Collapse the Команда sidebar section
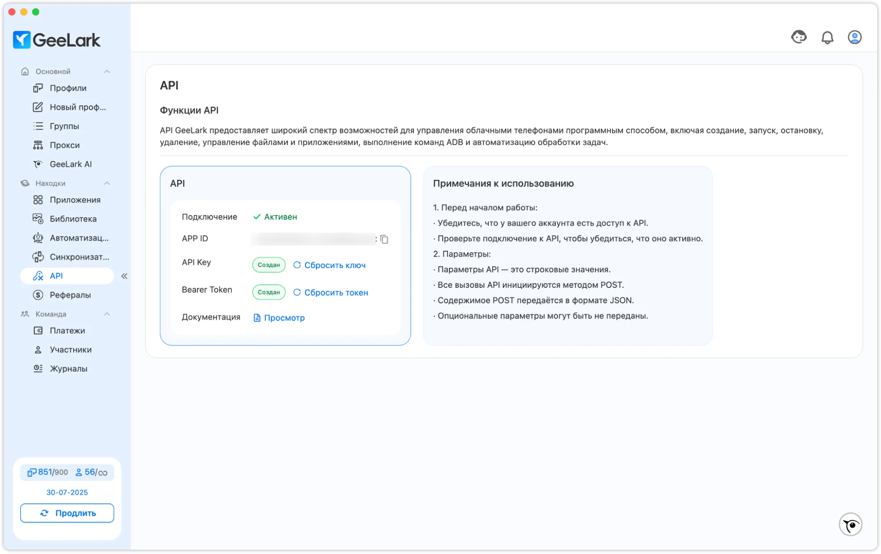881x554 pixels. click(107, 314)
